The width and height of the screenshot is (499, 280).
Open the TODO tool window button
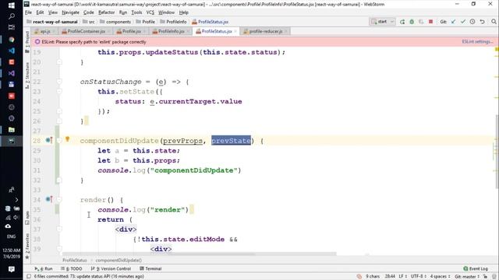tap(71, 268)
